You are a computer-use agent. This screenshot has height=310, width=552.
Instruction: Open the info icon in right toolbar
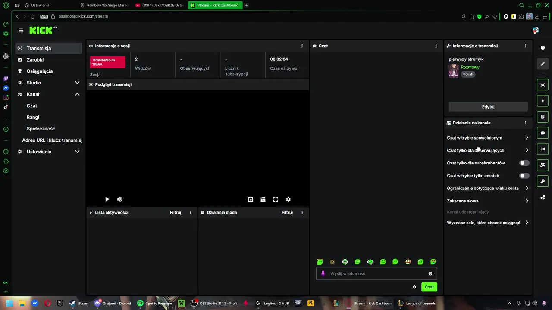[x=543, y=48]
